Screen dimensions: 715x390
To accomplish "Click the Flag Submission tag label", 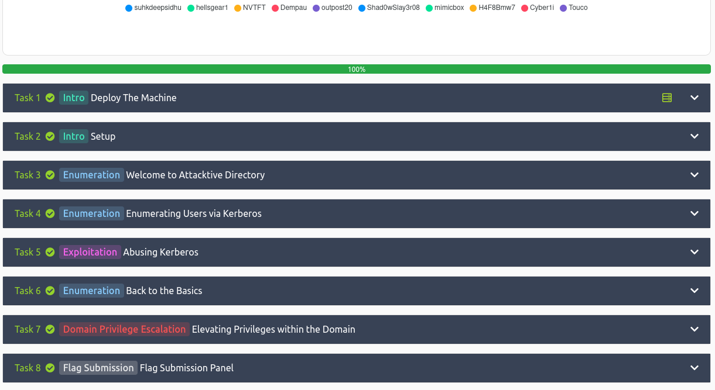I will pyautogui.click(x=98, y=368).
